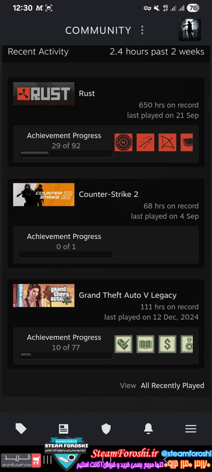Image resolution: width=212 pixels, height=472 pixels.
Task: Tap the COMMUNITY header title
Action: 98,30
